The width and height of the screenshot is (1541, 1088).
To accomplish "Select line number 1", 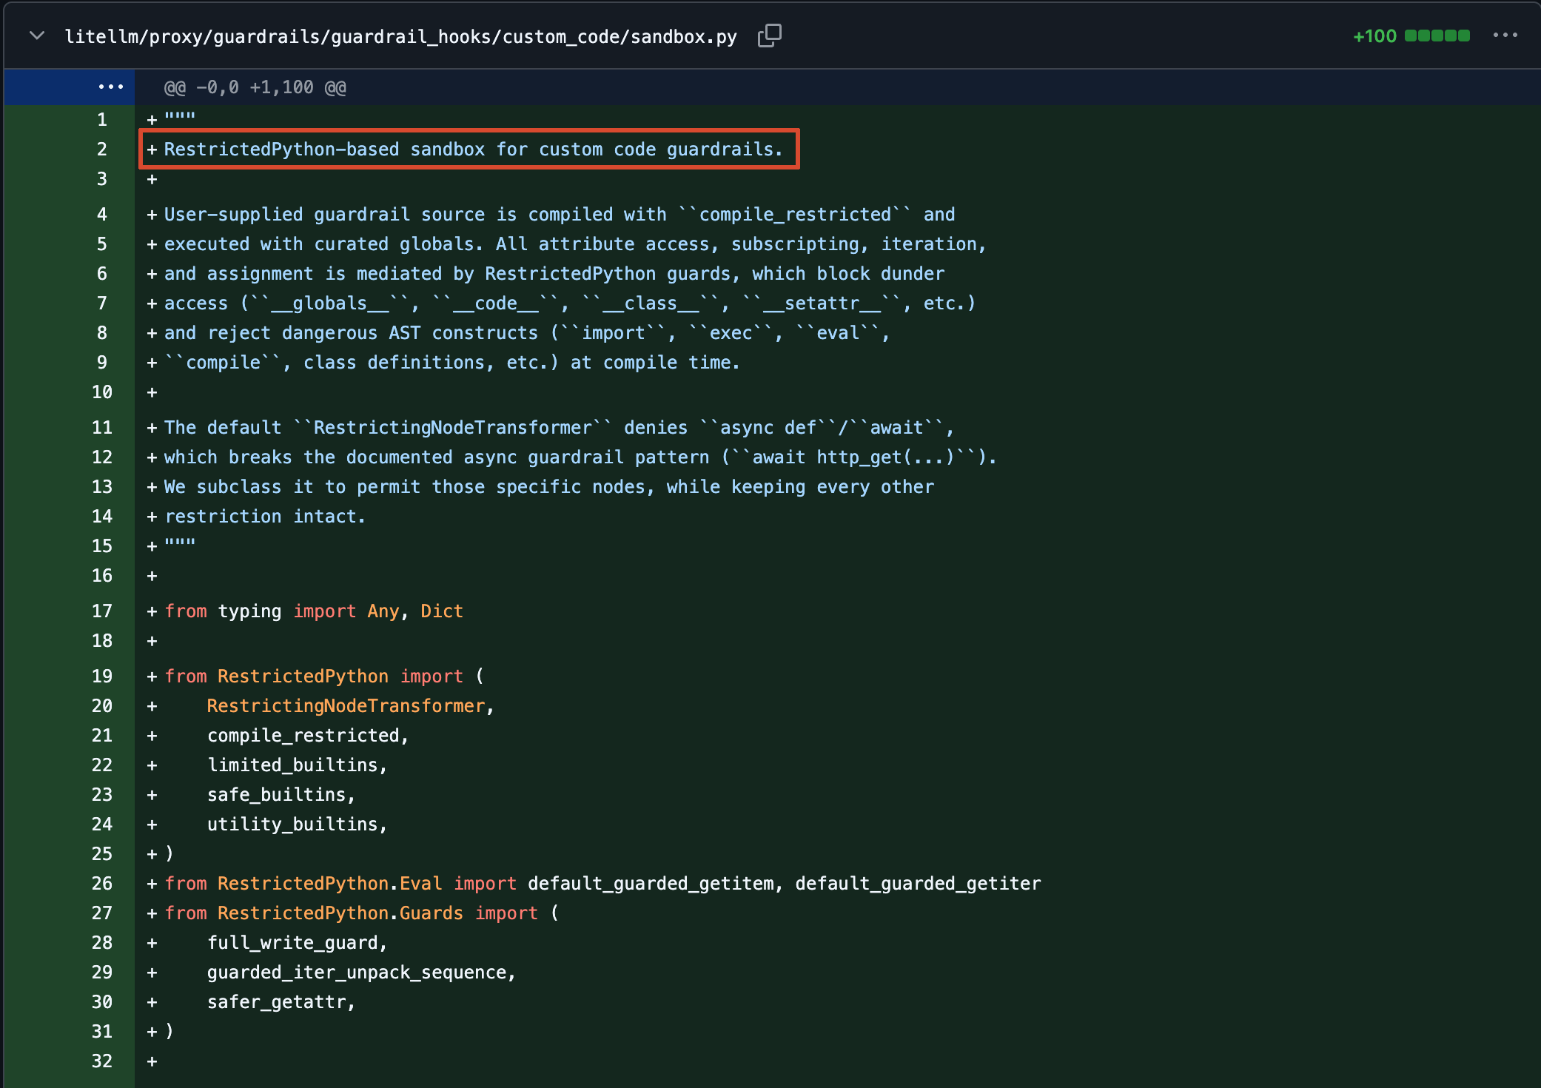I will tap(102, 119).
